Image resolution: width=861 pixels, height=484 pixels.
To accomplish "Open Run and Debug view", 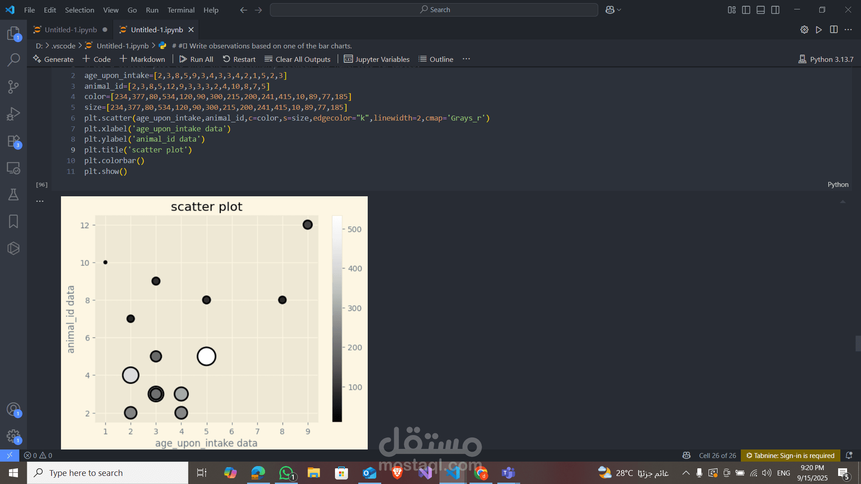I will tap(13, 114).
